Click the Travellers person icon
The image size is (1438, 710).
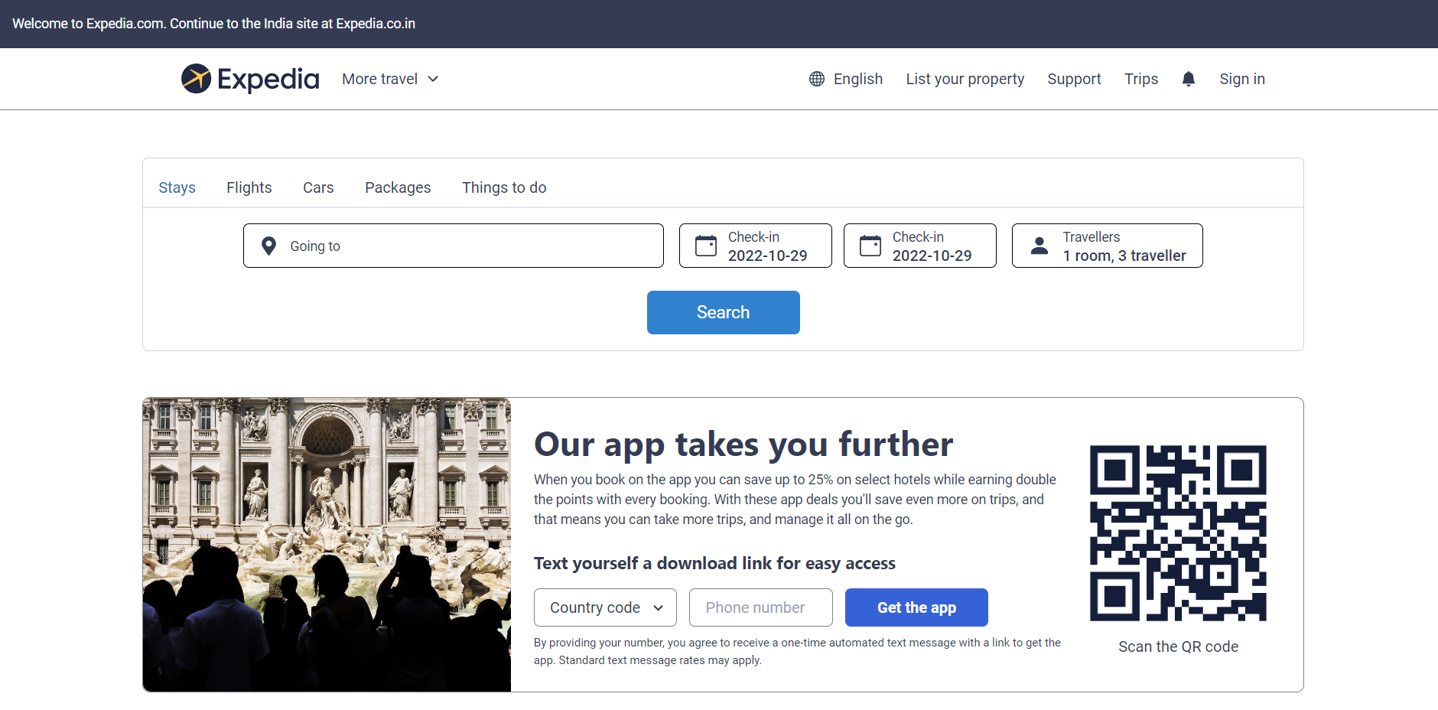pos(1039,246)
